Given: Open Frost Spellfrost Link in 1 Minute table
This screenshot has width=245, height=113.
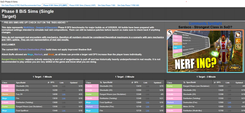Looking at the screenshot, I should click(x=64, y=111).
